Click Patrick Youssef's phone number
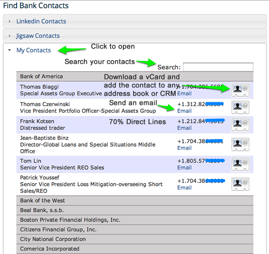Screen dimensions: 269x254 (x=201, y=181)
